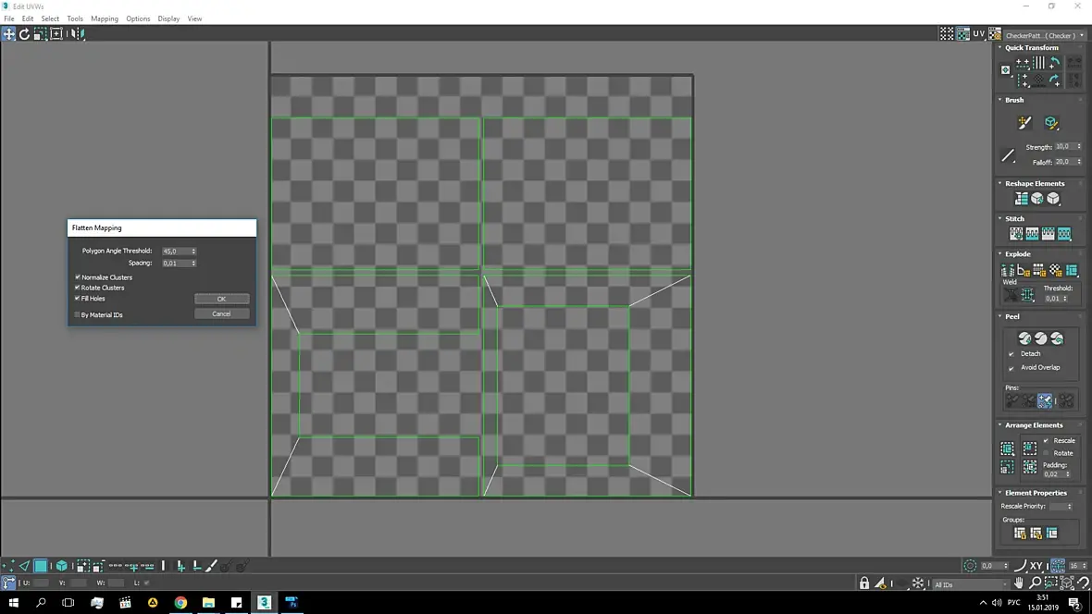Uncheck Fill Holes checkbox
Image resolution: width=1092 pixels, height=614 pixels.
pyautogui.click(x=78, y=299)
